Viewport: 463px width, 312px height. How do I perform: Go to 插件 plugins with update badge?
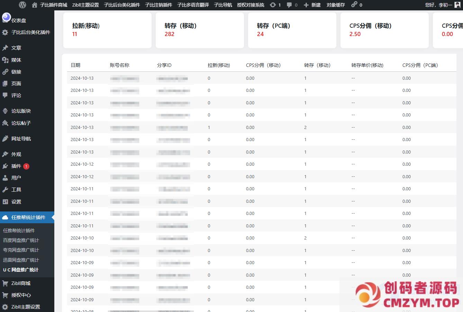pos(16,166)
